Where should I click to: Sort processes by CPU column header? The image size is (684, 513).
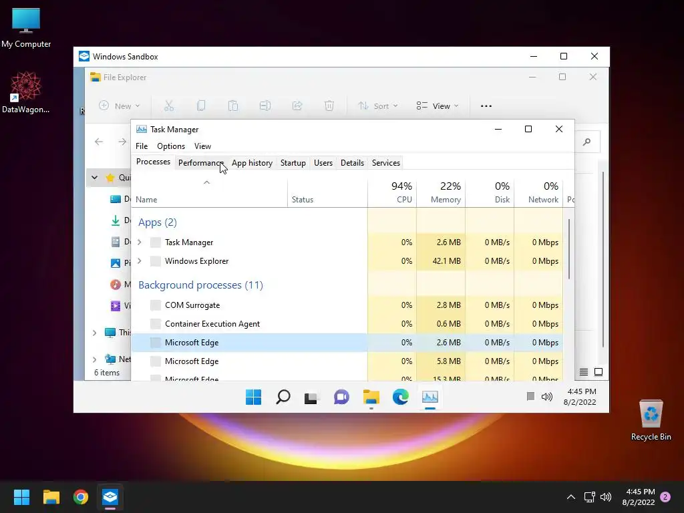click(392, 192)
